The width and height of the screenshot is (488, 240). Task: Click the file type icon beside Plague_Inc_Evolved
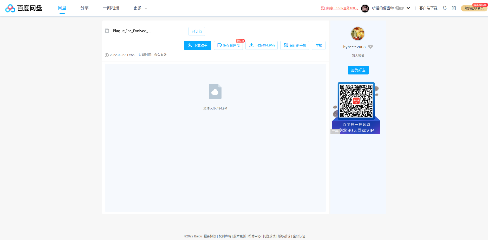(107, 31)
